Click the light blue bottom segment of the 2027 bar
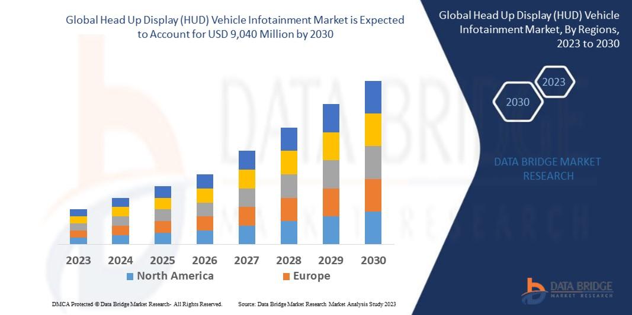The height and width of the screenshot is (315, 632). coord(247,235)
